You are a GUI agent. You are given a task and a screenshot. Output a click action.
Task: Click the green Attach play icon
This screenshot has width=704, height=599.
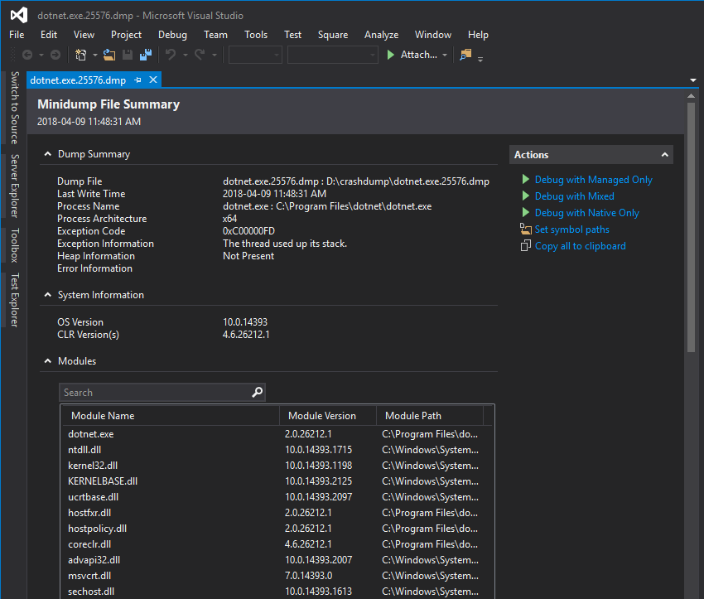point(389,55)
